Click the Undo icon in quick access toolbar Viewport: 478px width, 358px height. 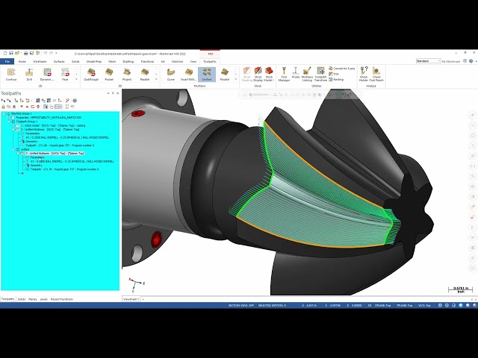(45, 53)
